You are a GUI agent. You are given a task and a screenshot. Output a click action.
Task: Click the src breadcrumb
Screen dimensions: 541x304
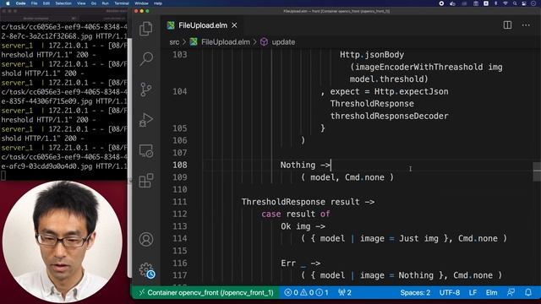[x=174, y=42]
